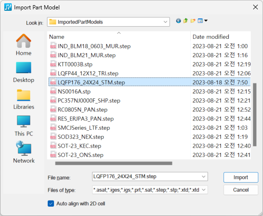Sort by the Date modified column header

tap(221, 37)
